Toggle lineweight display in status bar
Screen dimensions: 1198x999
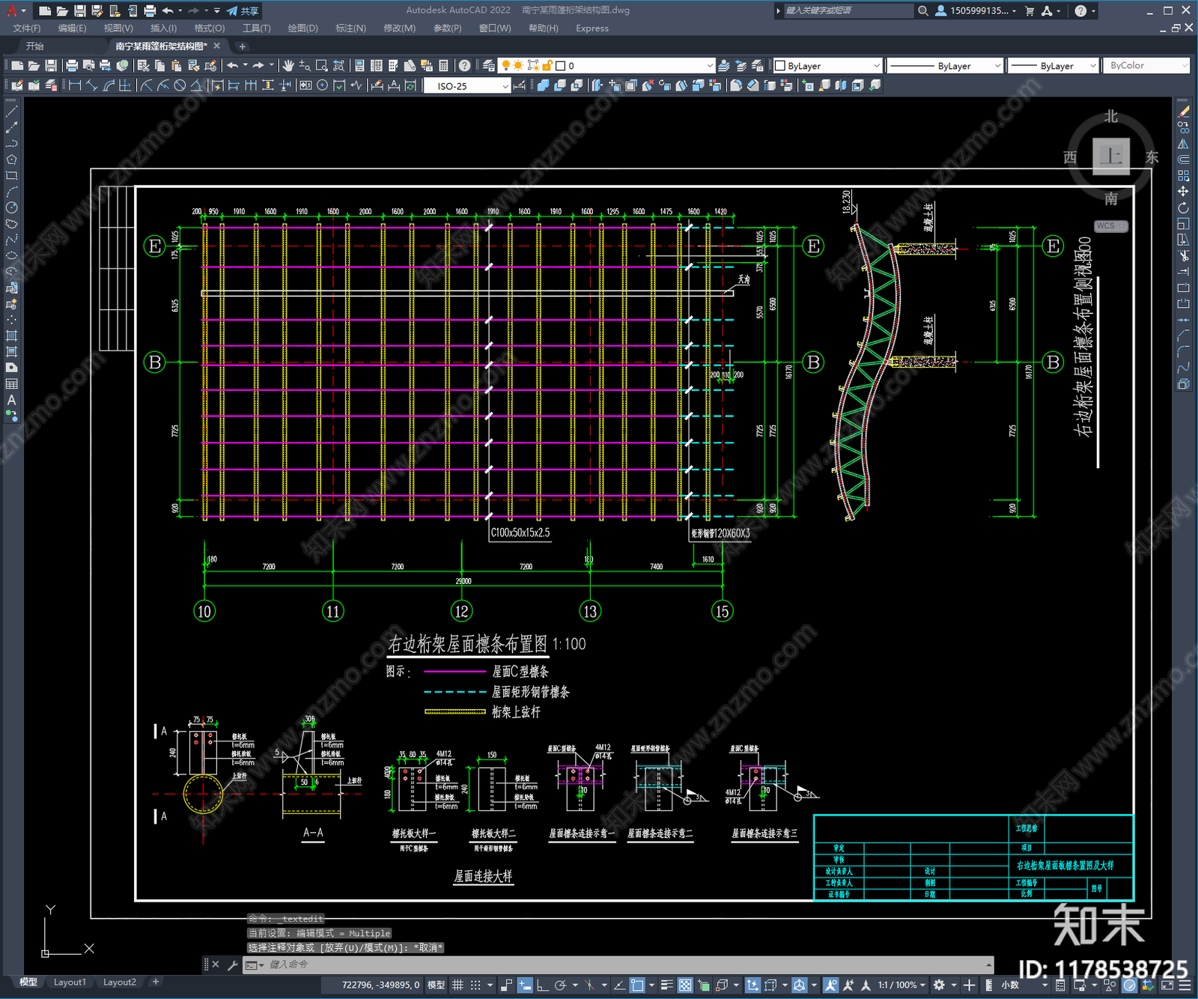(666, 985)
